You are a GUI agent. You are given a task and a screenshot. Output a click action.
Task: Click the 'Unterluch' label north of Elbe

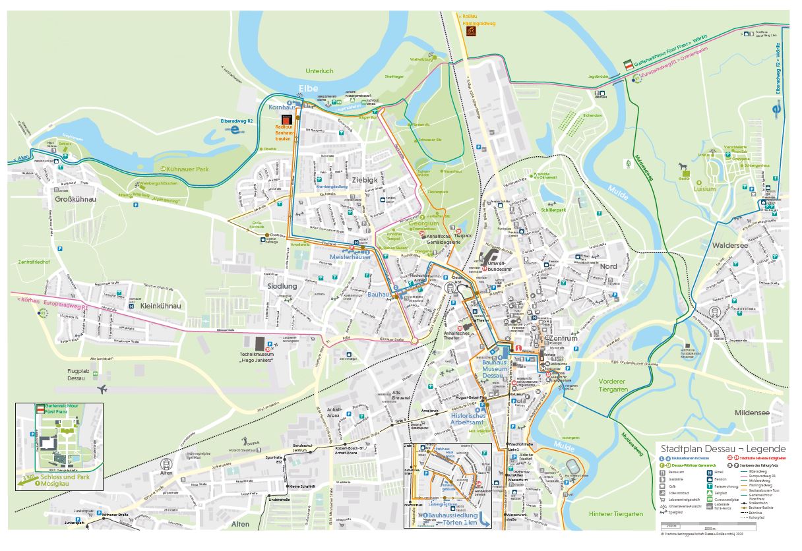click(x=320, y=71)
